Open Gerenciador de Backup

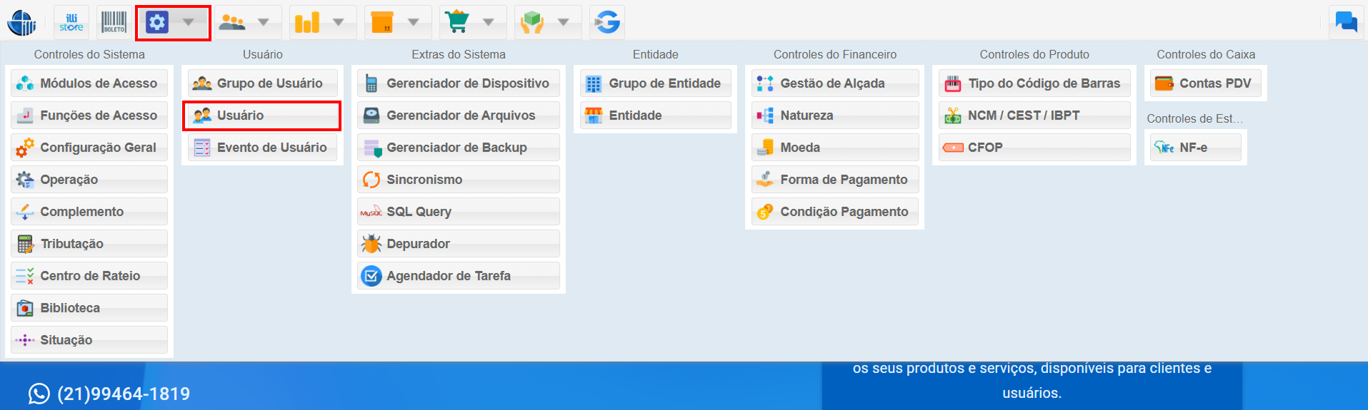click(x=458, y=148)
